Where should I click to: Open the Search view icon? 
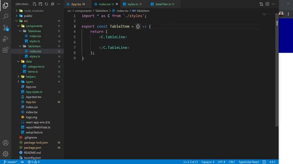(x=5, y=16)
